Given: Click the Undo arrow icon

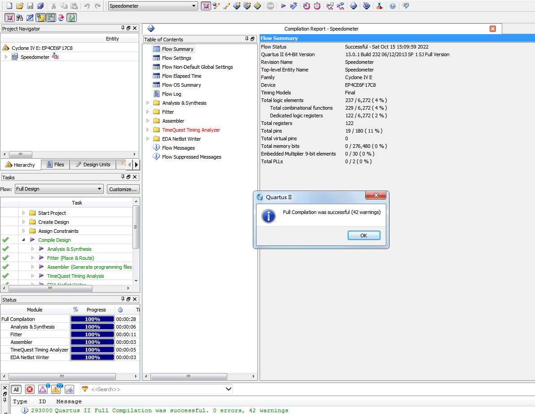Looking at the screenshot, I should point(87,6).
